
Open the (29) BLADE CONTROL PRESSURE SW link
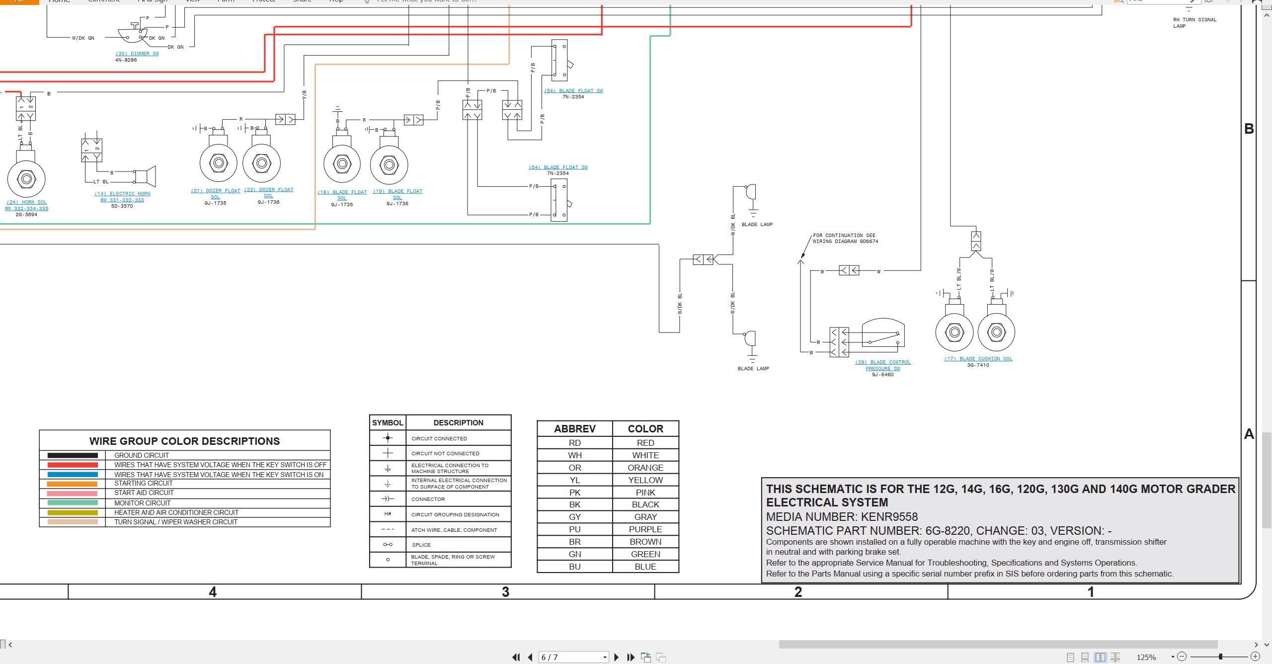[x=883, y=365]
